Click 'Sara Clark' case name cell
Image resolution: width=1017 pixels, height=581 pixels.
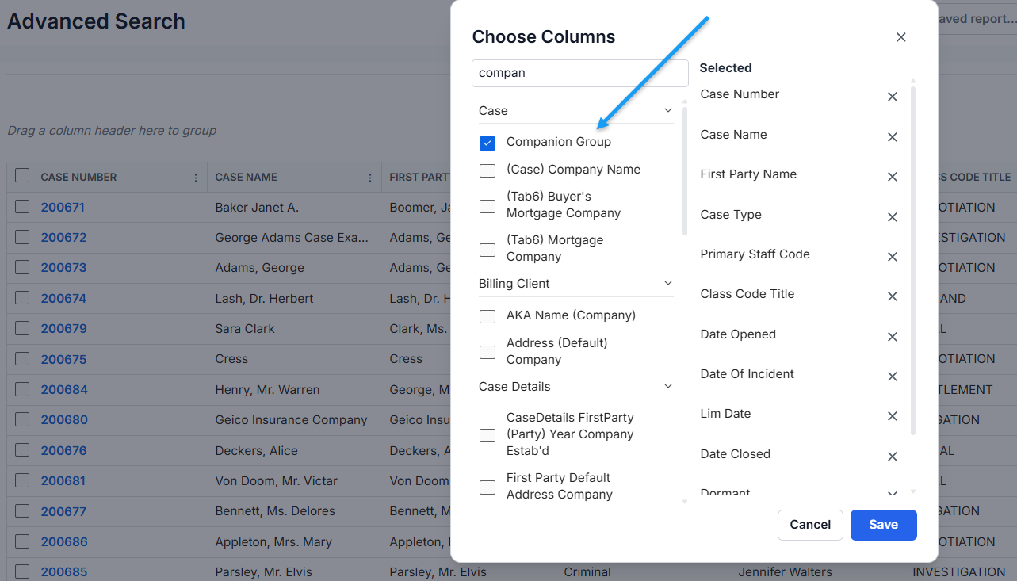pyautogui.click(x=245, y=329)
